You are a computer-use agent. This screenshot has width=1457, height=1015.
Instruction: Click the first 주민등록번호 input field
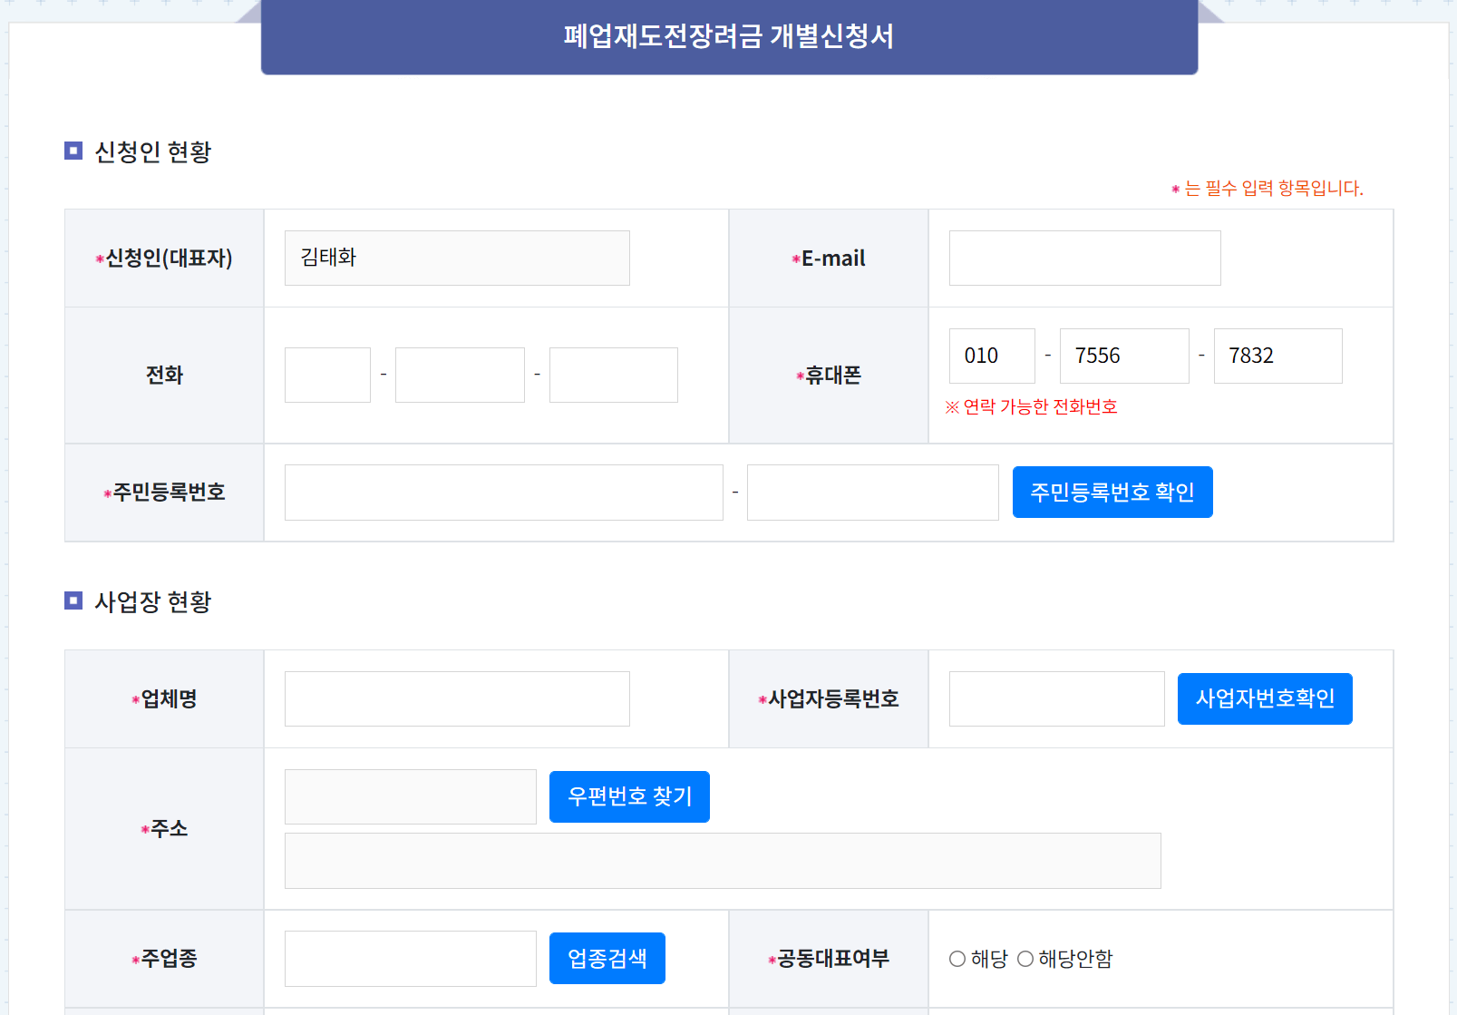(502, 492)
